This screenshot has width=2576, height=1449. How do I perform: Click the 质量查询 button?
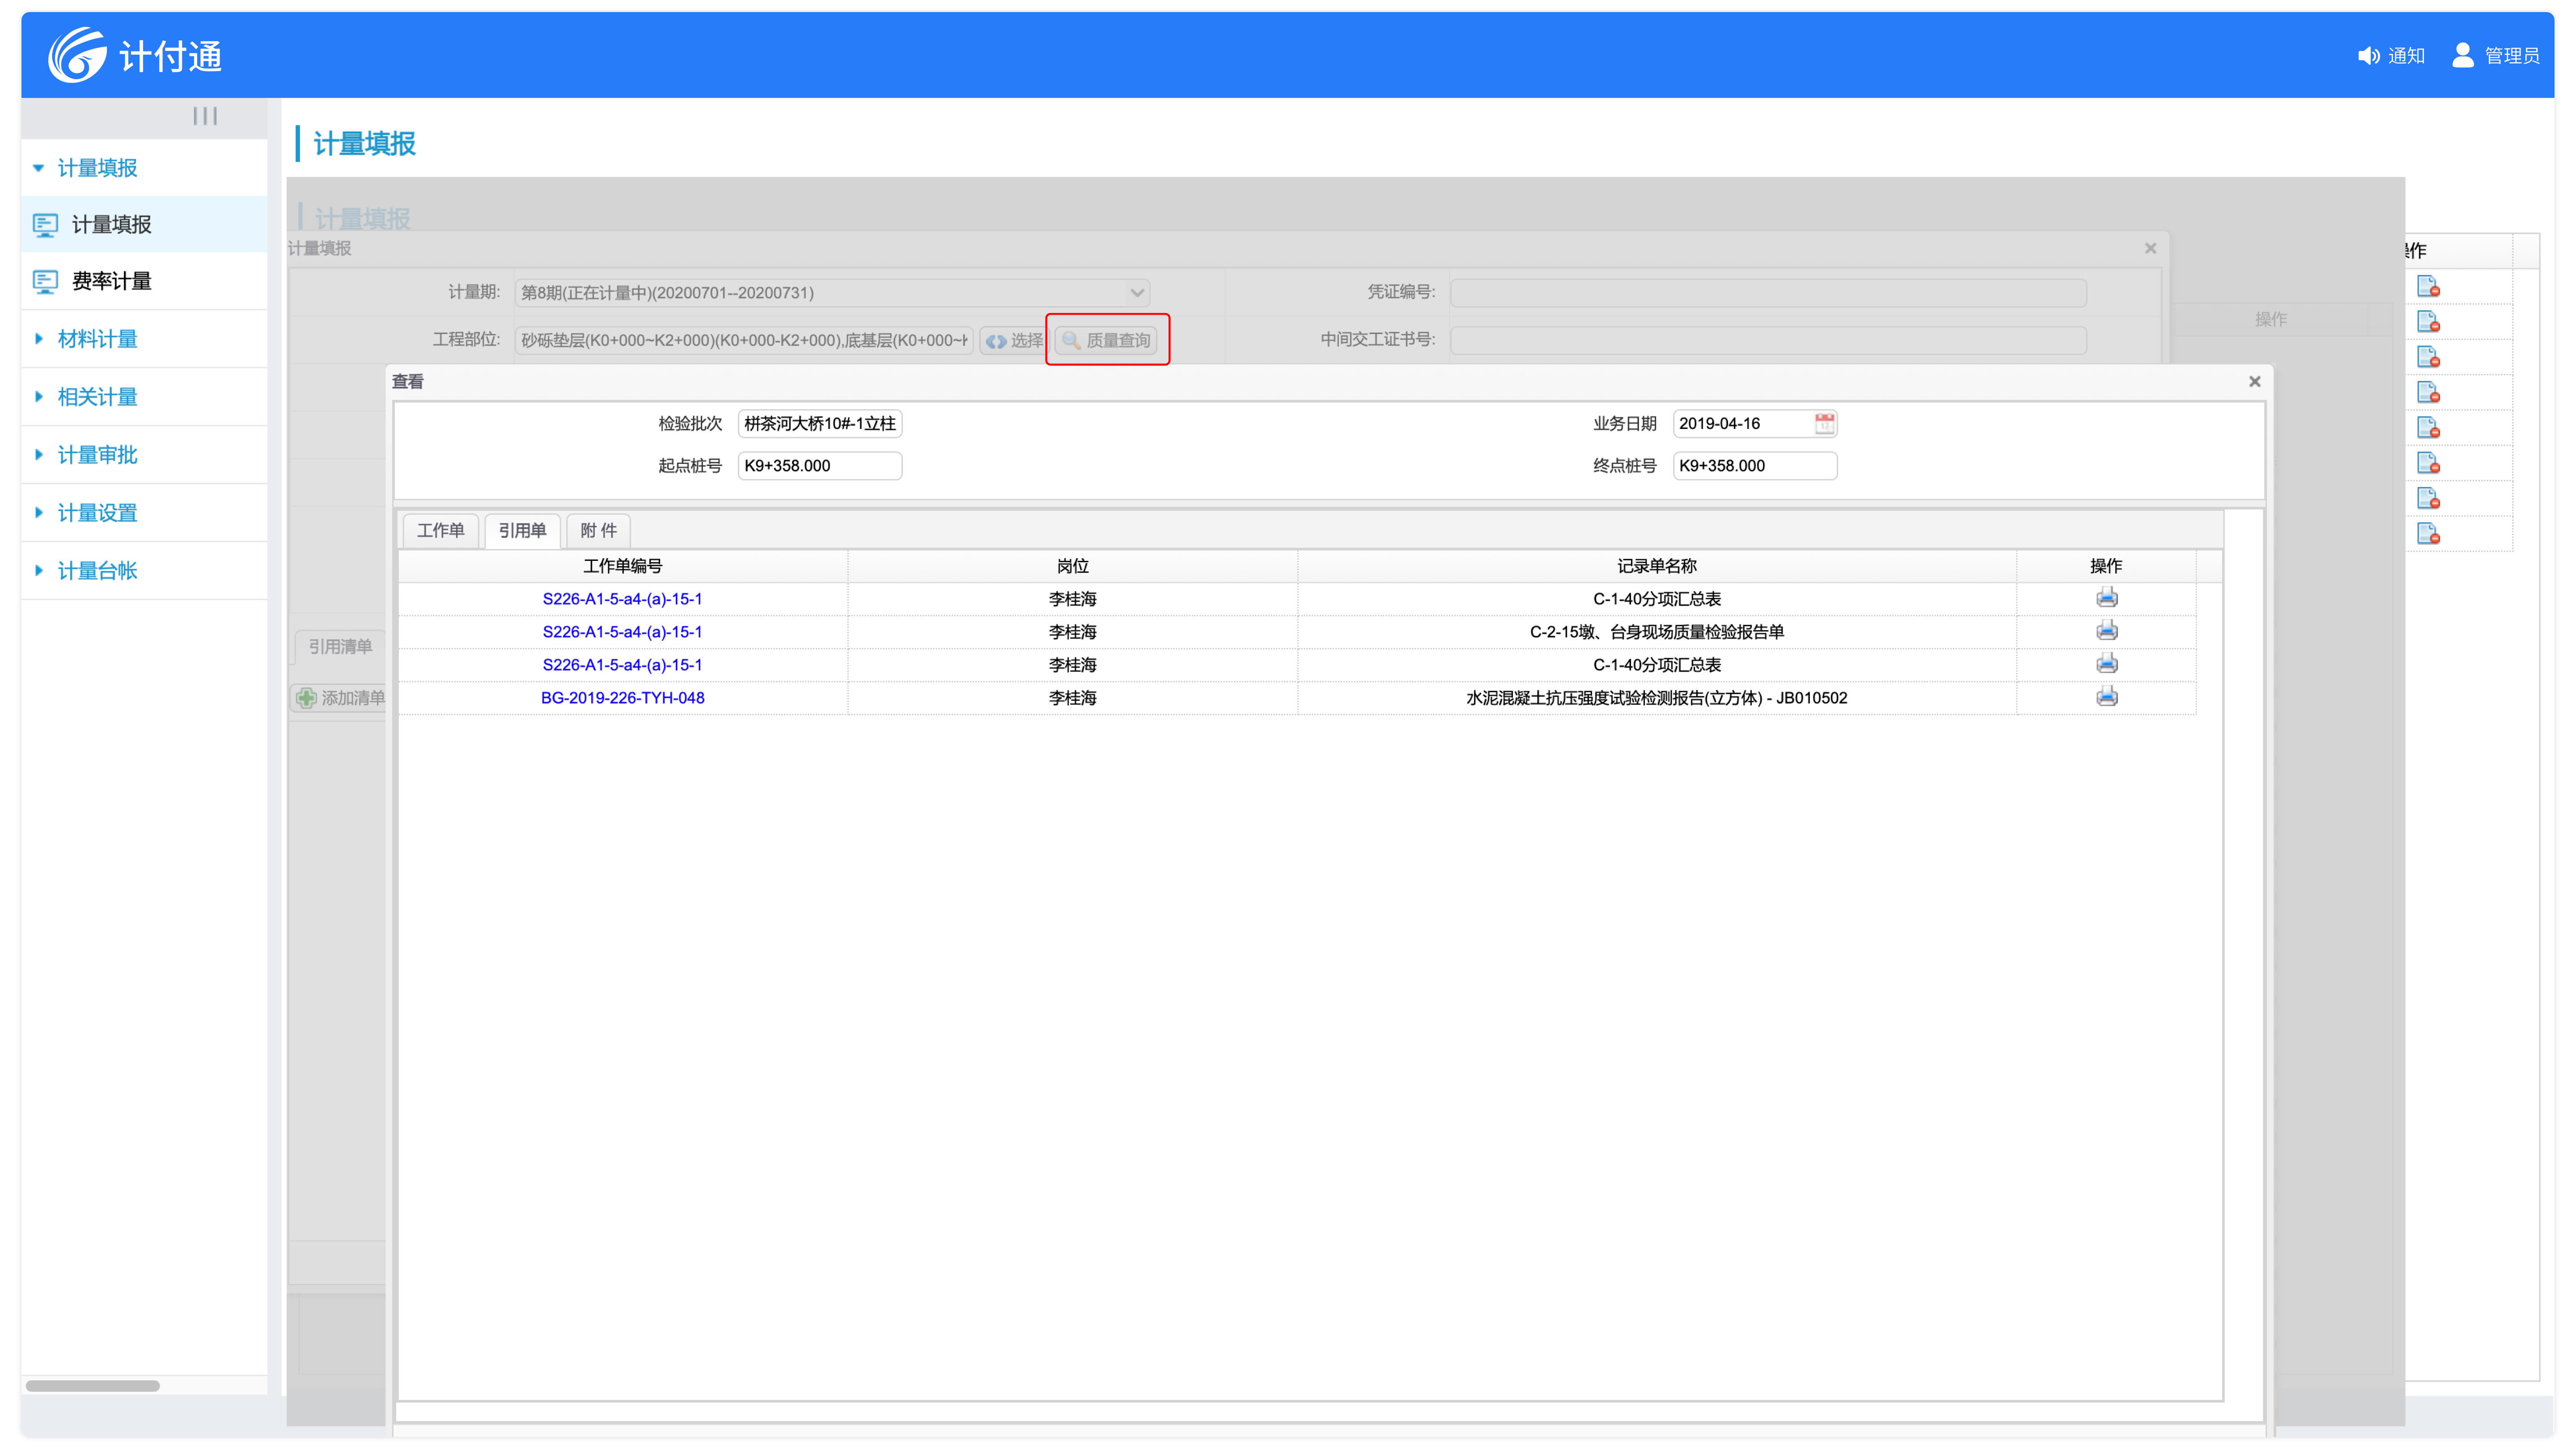point(1106,340)
